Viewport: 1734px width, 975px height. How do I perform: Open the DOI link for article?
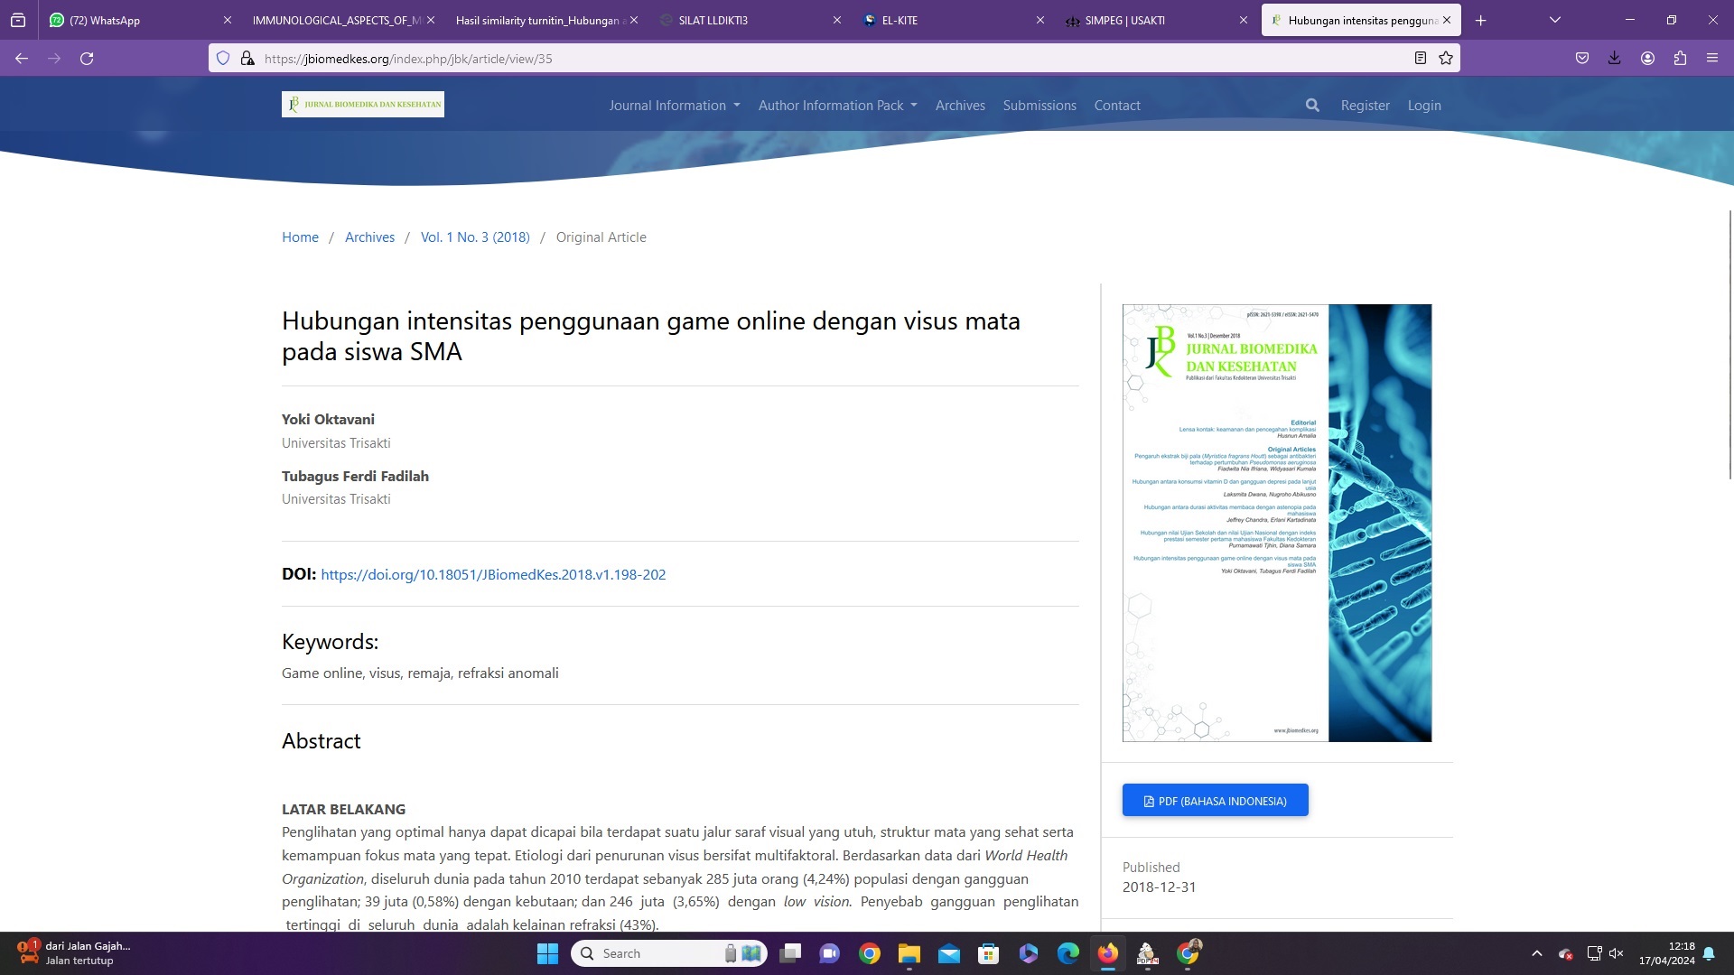tap(493, 575)
